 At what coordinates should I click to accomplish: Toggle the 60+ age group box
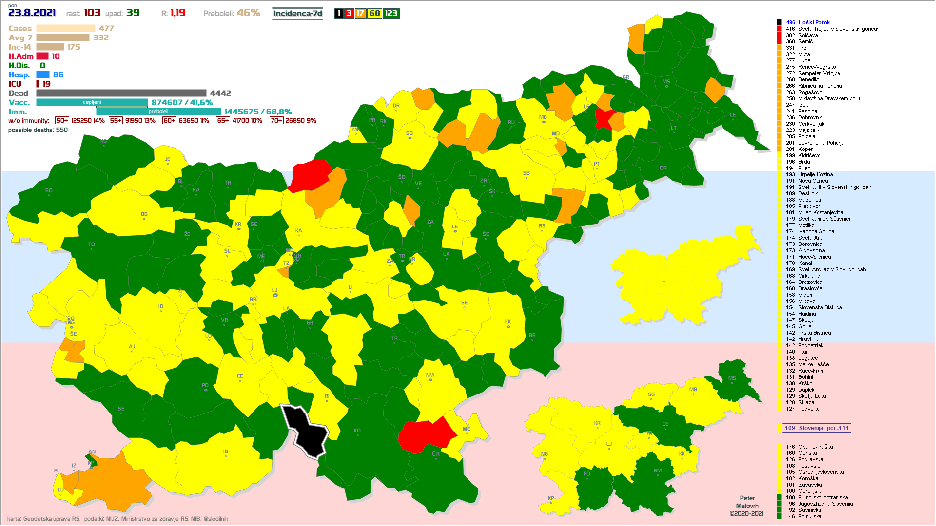point(169,121)
